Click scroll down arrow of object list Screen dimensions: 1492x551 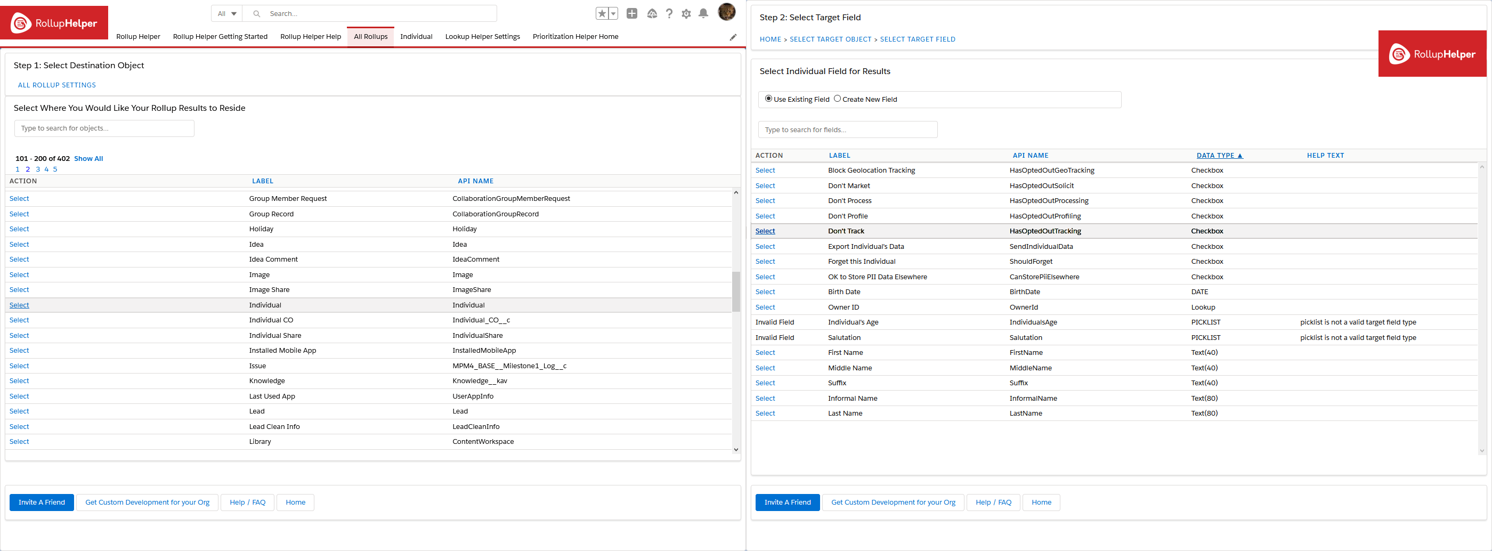pyautogui.click(x=736, y=450)
